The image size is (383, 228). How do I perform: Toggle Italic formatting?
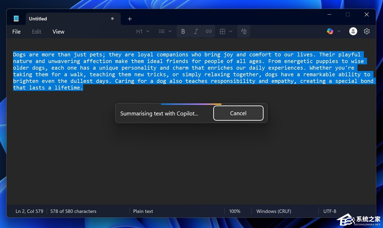pyautogui.click(x=196, y=32)
